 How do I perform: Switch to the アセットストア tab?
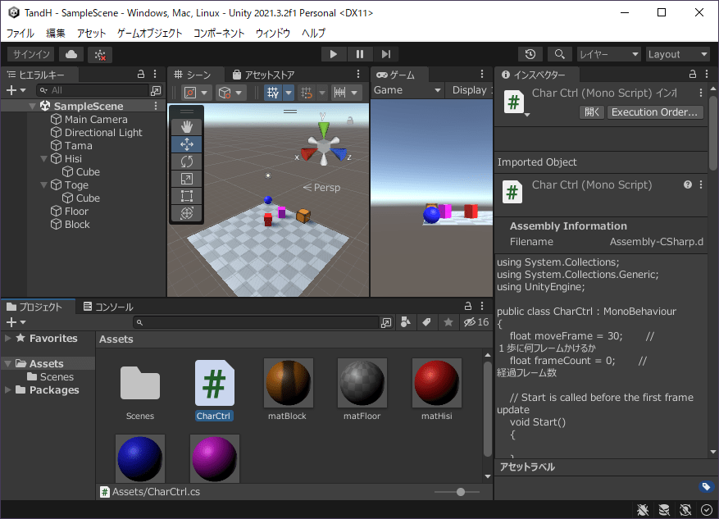click(x=264, y=75)
